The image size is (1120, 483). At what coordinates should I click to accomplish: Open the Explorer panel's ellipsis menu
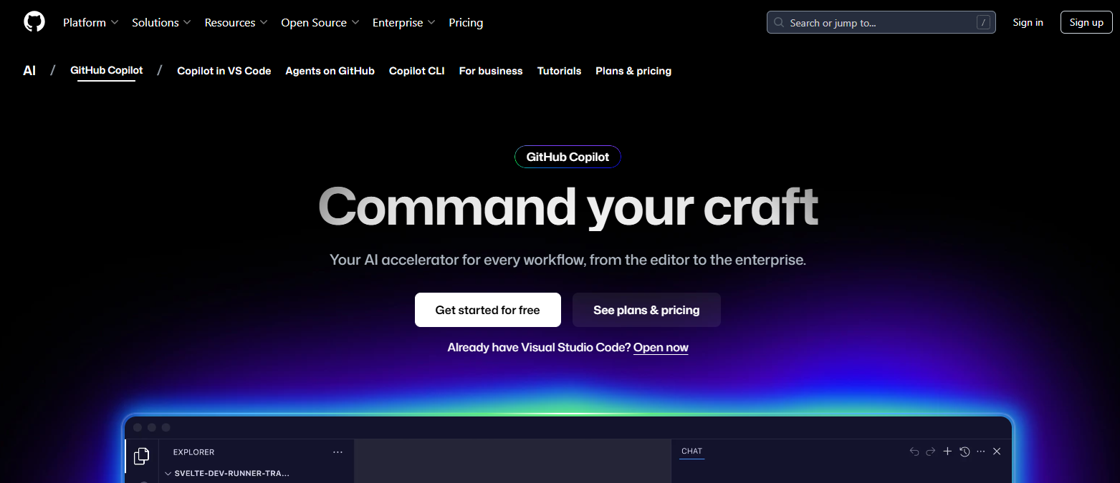point(338,452)
